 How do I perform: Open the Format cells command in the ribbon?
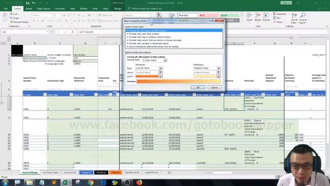266,17
